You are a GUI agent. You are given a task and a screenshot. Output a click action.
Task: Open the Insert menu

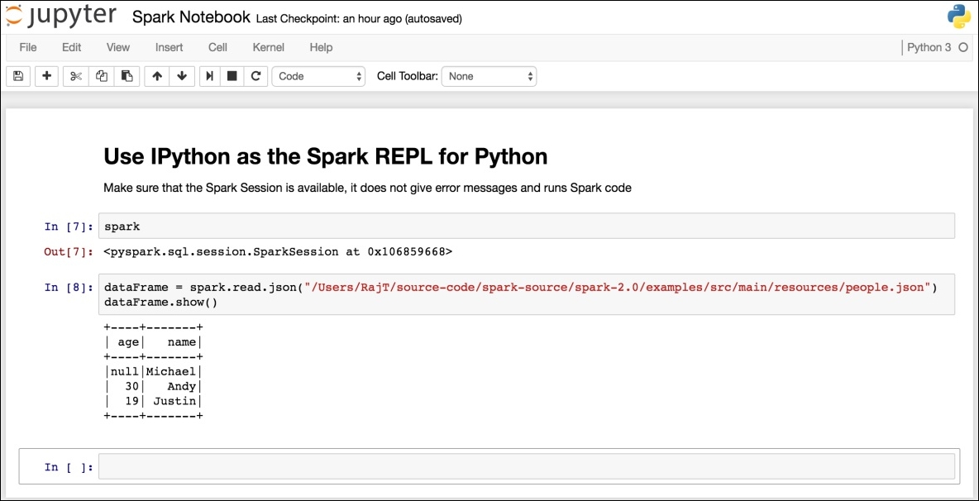(169, 47)
